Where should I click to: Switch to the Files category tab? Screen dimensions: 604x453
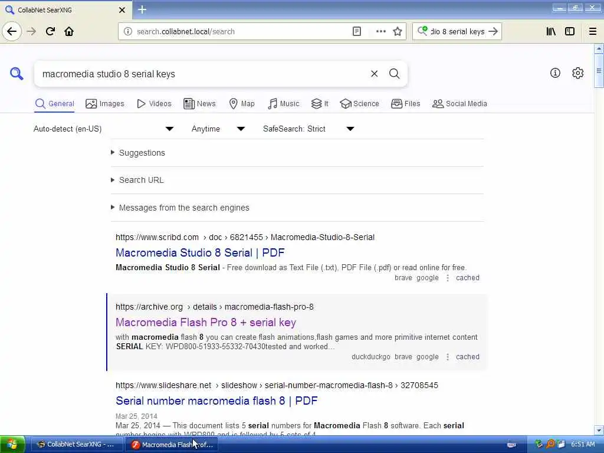[406, 104]
